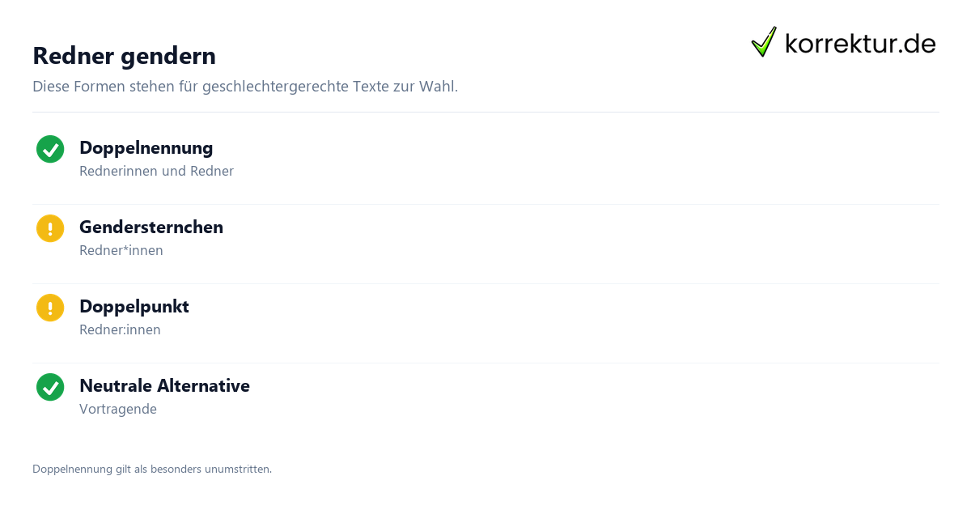Viewport: 971px width, 510px height.
Task: Click the 'Redner' part of 'Rednerinnen und Redner'
Action: (212, 171)
